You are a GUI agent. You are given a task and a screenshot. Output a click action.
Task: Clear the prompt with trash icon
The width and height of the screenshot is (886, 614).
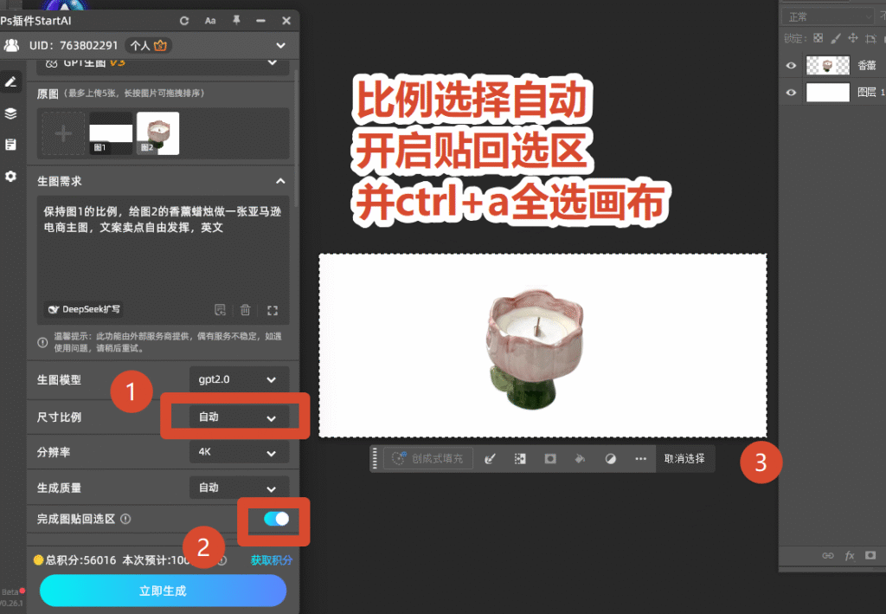coord(245,310)
